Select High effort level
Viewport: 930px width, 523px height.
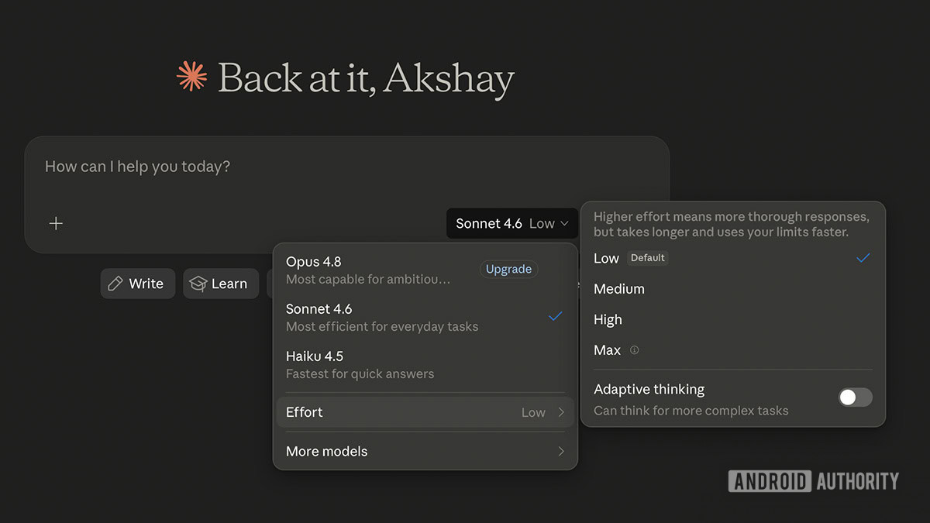[x=732, y=319]
